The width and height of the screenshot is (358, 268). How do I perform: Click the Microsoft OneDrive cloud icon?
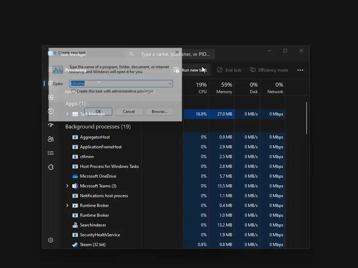pyautogui.click(x=75, y=176)
